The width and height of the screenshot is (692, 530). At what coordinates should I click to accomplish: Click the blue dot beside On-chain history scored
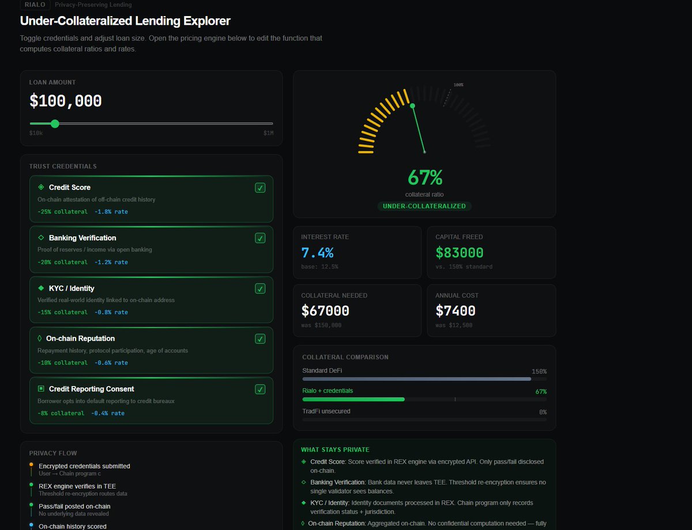[31, 525]
